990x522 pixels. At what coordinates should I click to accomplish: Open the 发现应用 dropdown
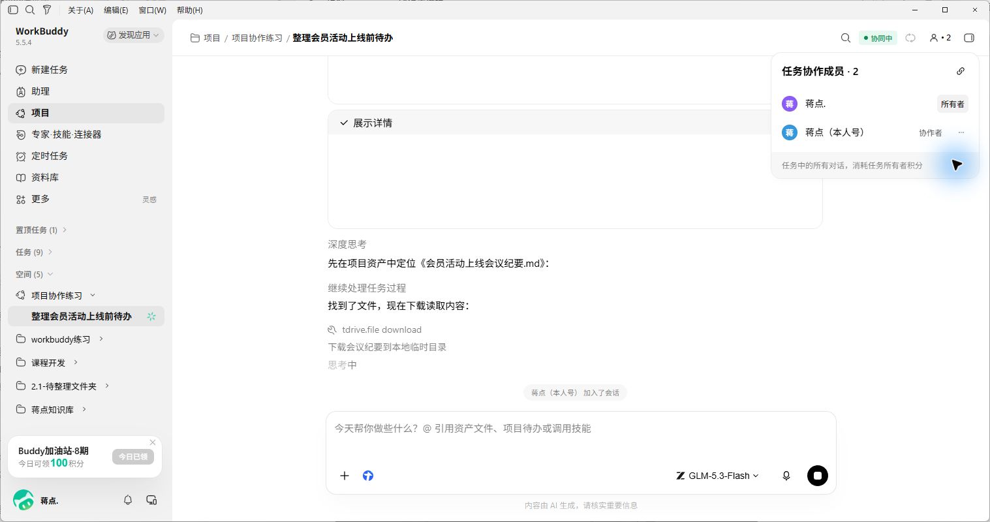[133, 35]
